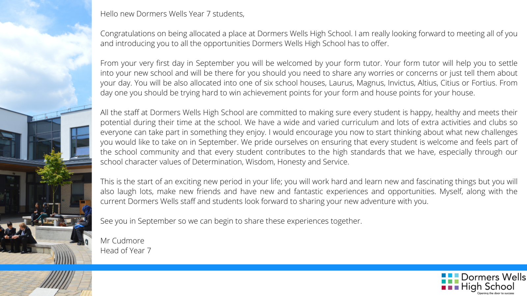The height and width of the screenshot is (296, 527).
Task: Click the 'All the staff at Dormers Wells' paragraph
Action: 309,137
